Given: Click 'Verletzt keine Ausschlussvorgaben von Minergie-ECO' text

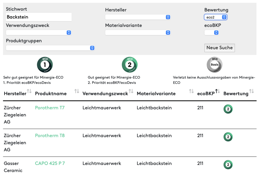Looking at the screenshot, I should click(214, 80).
